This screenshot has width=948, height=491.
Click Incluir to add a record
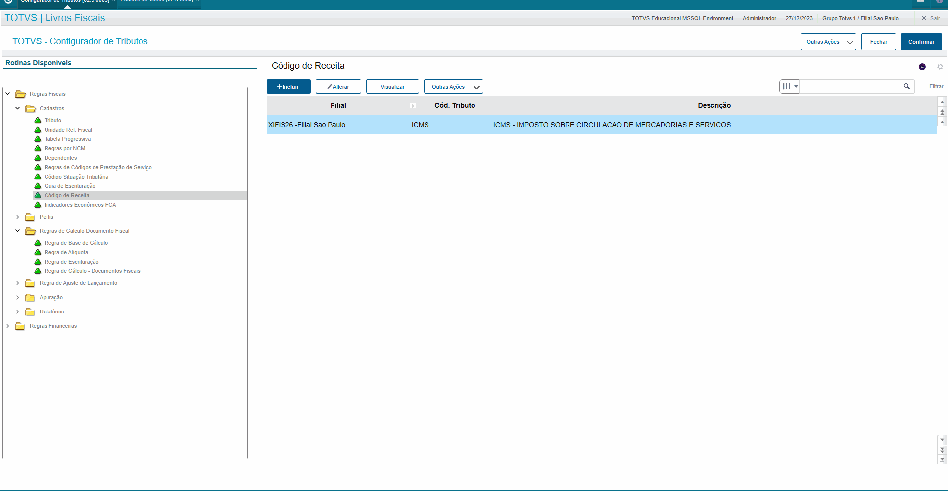pyautogui.click(x=288, y=87)
